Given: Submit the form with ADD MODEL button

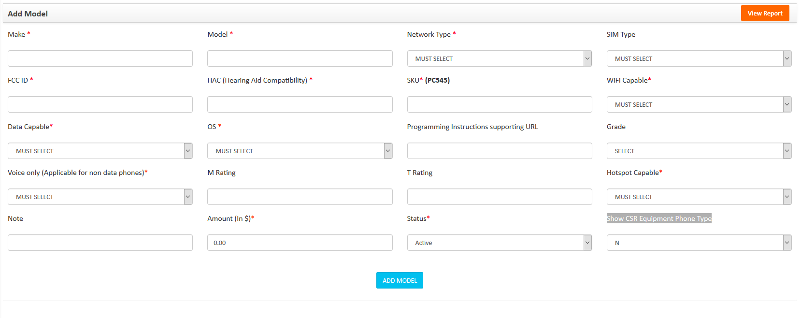Looking at the screenshot, I should pos(400,280).
